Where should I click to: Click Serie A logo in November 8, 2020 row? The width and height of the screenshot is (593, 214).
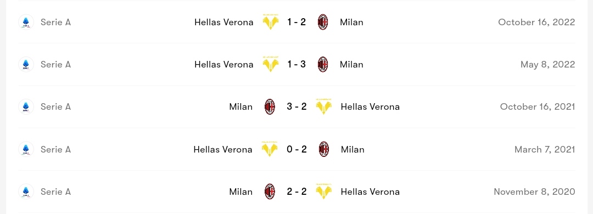pyautogui.click(x=26, y=192)
